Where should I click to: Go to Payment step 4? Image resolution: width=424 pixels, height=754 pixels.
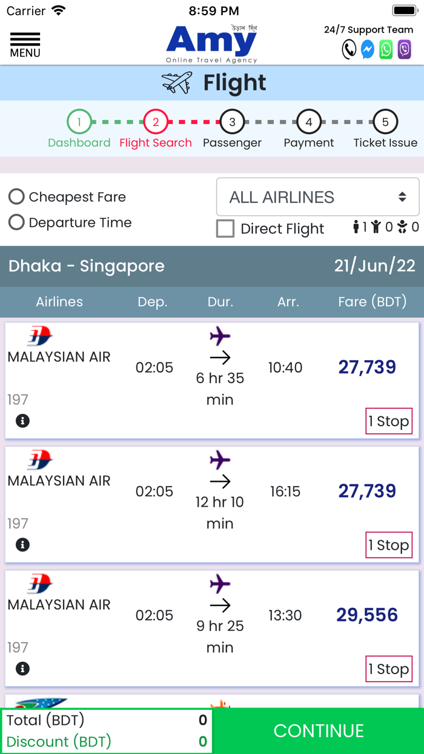[x=308, y=122]
